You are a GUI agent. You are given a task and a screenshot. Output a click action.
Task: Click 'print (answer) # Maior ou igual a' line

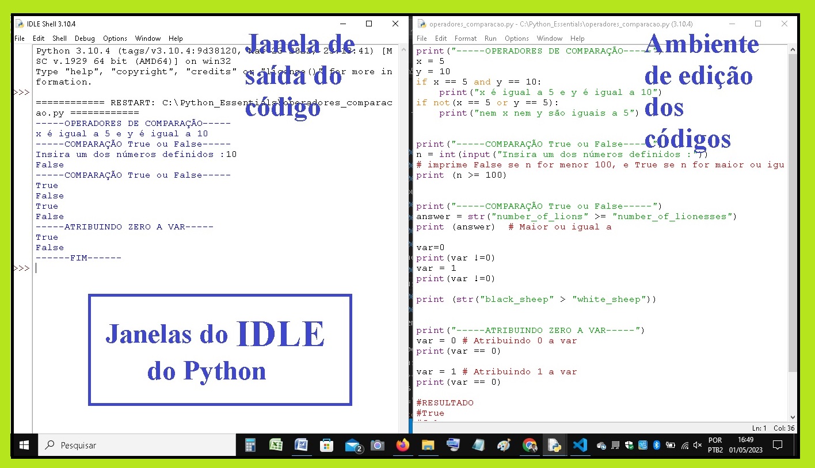click(514, 227)
